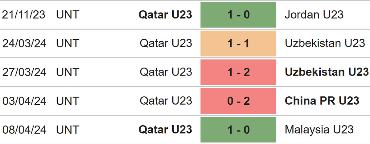The width and height of the screenshot is (370, 144).
Task: Click the 21/11/23 match date
Action: click(24, 15)
